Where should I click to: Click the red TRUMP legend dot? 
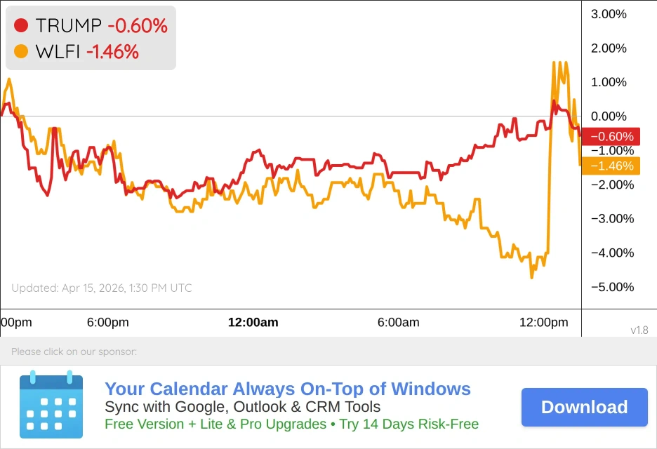(x=21, y=26)
